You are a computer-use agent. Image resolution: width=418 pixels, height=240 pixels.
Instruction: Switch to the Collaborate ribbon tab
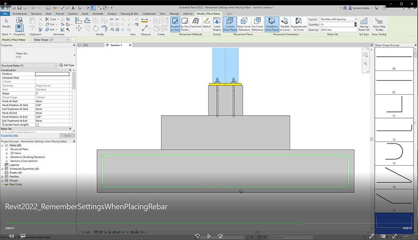tap(149, 13)
